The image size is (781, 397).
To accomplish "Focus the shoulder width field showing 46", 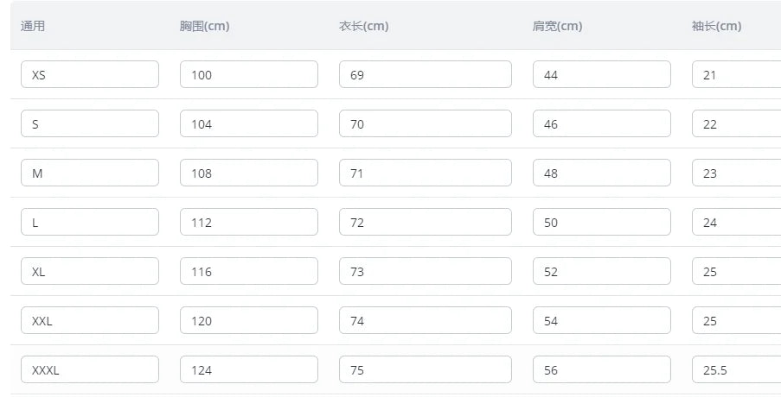I will point(601,123).
